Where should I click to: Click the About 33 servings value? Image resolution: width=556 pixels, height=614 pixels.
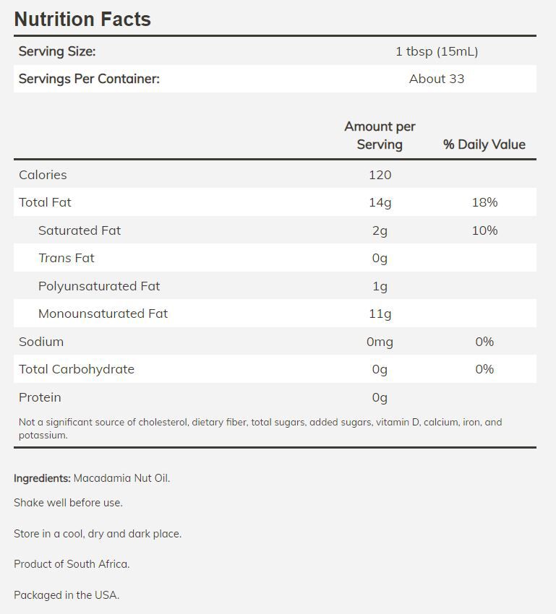(437, 79)
